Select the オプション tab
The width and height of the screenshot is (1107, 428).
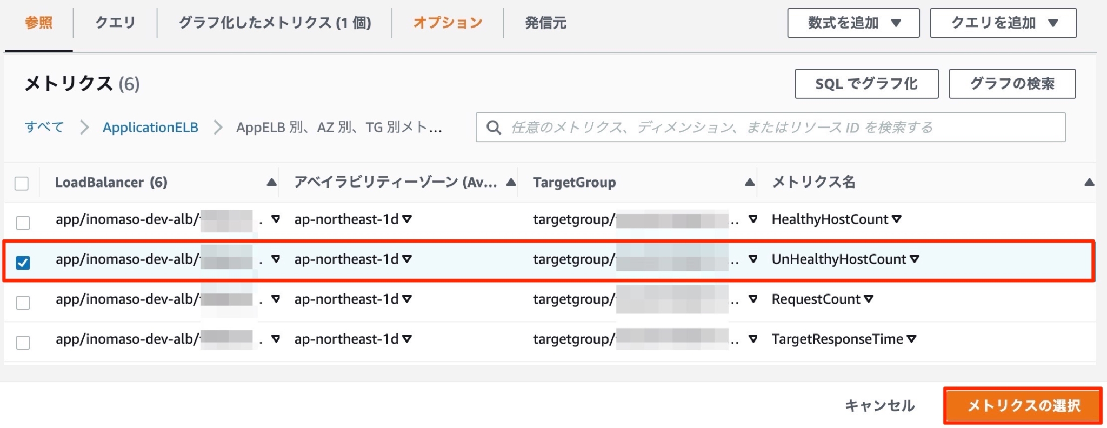pos(446,23)
